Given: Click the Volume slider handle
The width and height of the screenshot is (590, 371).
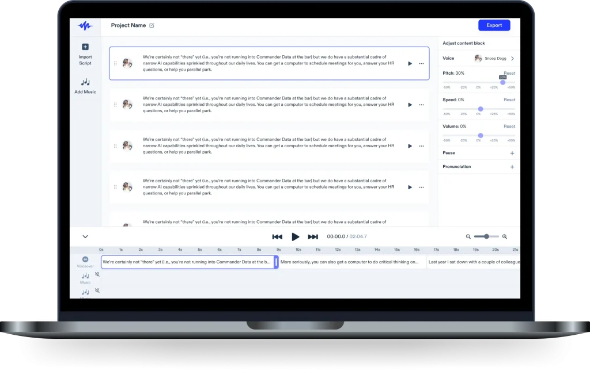Looking at the screenshot, I should [x=481, y=136].
